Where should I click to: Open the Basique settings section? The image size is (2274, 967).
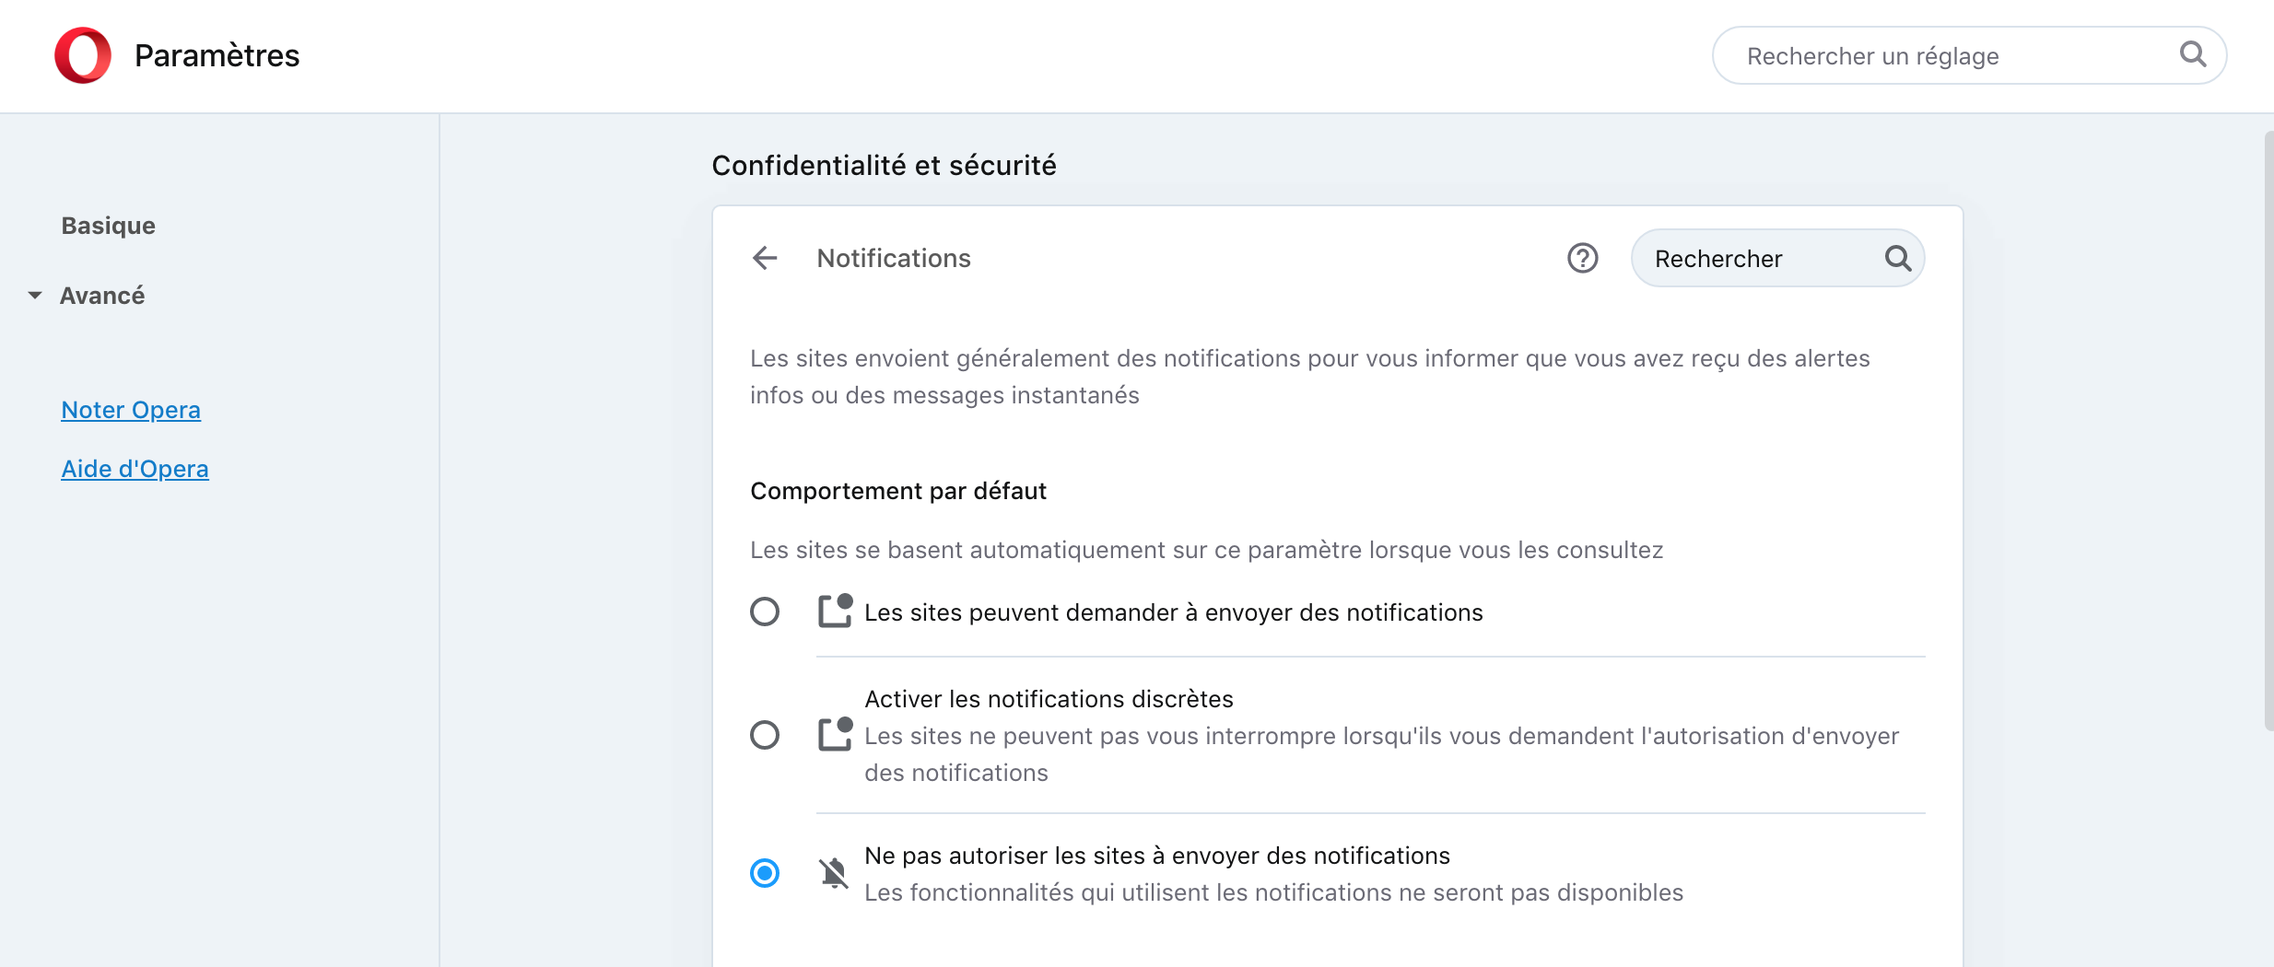(x=108, y=226)
